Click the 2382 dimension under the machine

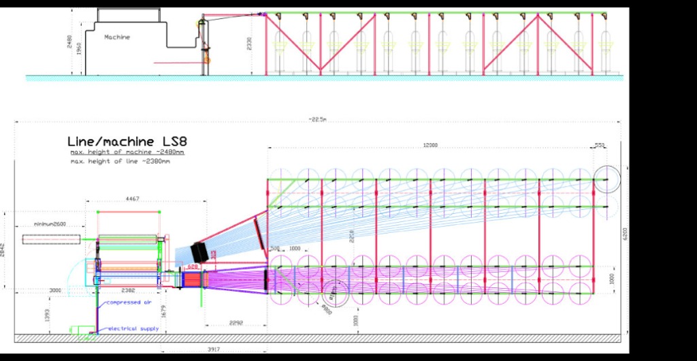(128, 290)
